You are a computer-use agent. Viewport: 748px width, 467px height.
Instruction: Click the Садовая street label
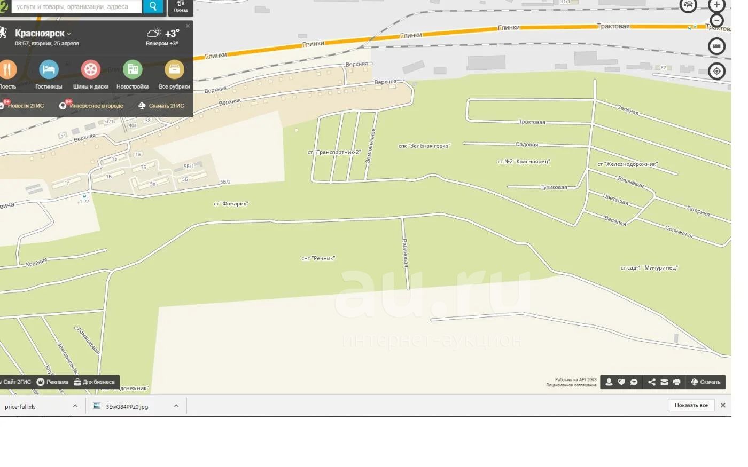(x=527, y=145)
